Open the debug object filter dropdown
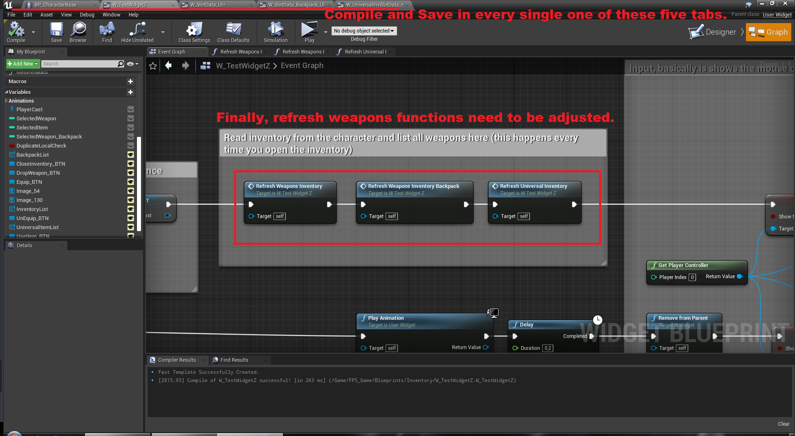Screen dimensions: 795x436 point(364,31)
